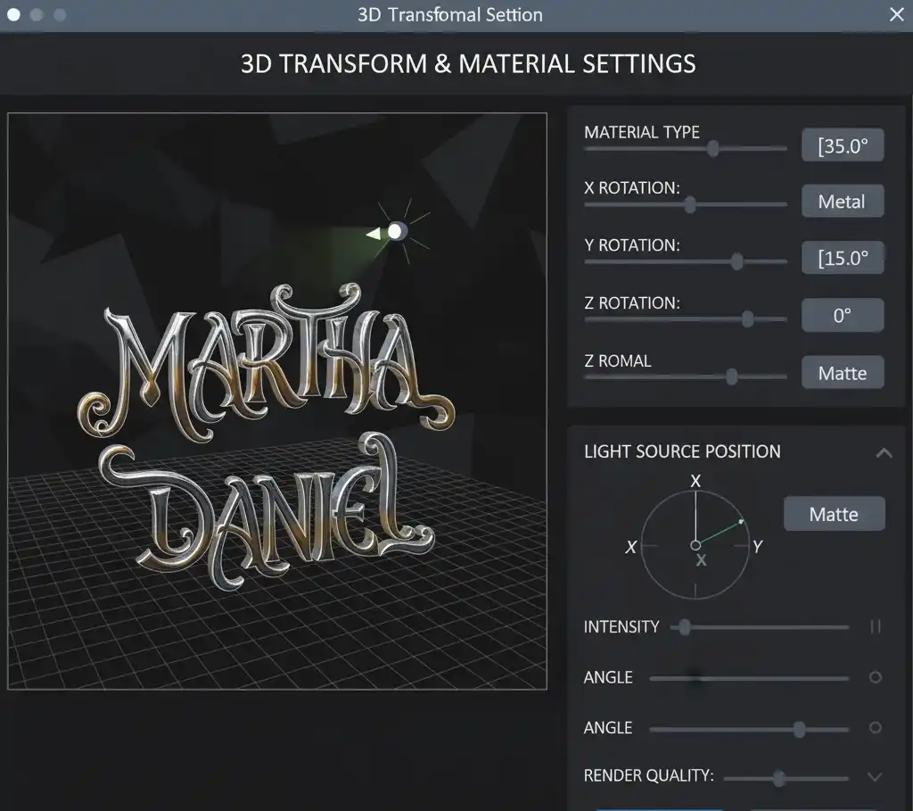Toggle the Matte button beside the Z Romal slider
Viewport: 913px width, 811px height.
[842, 372]
